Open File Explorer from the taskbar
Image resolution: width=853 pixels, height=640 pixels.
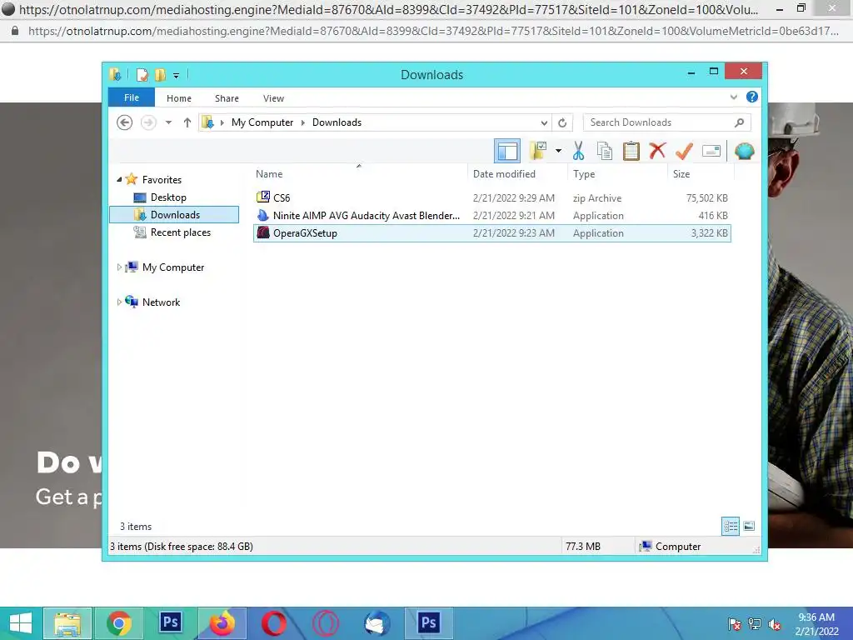pyautogui.click(x=67, y=623)
